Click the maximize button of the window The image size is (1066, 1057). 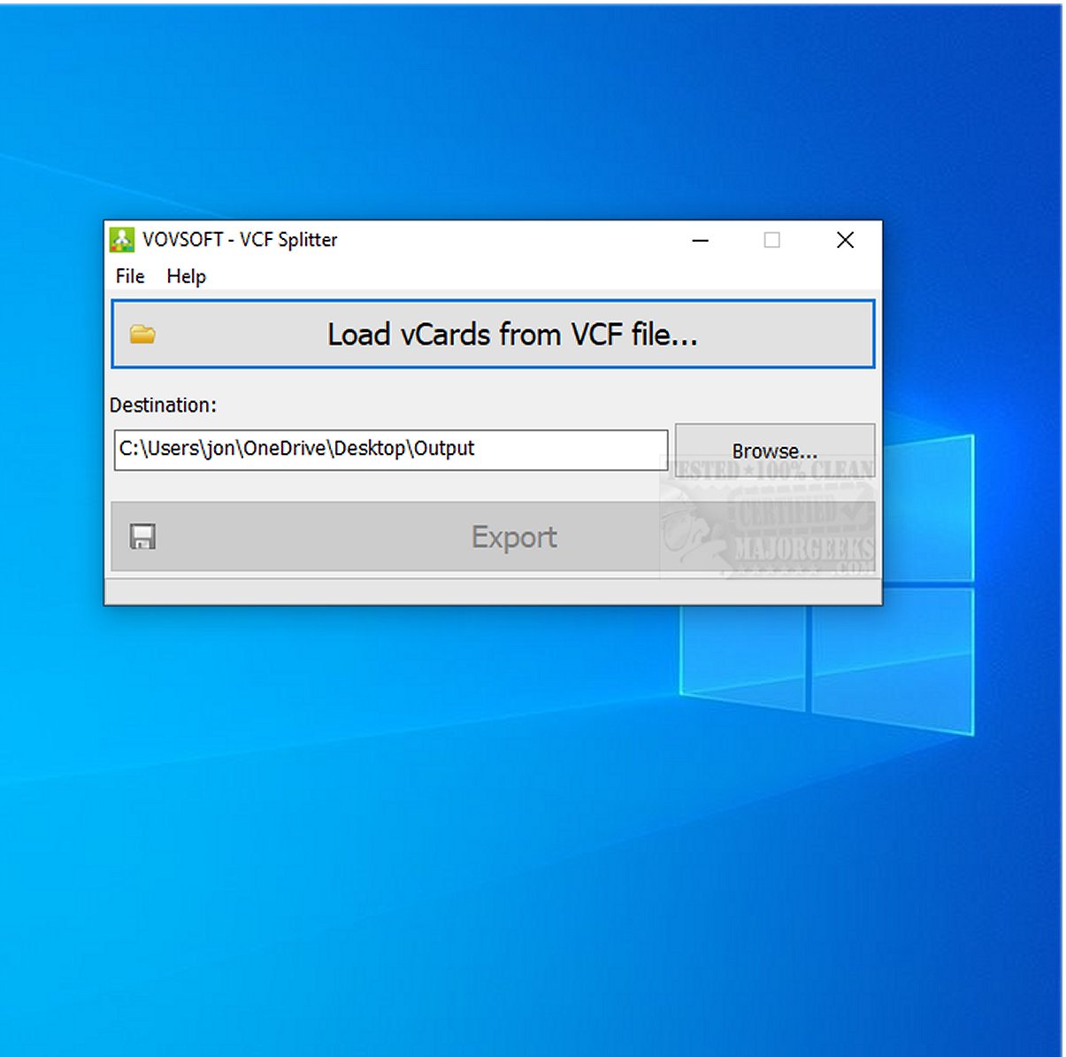point(773,240)
